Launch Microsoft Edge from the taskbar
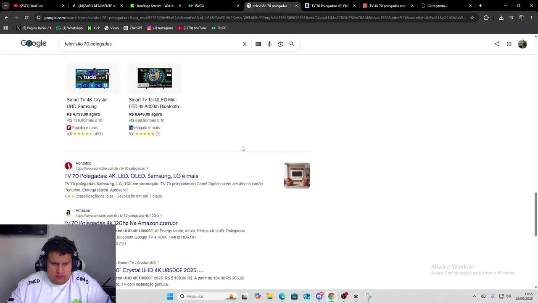Viewport: 538px width, 303px height. point(282,296)
